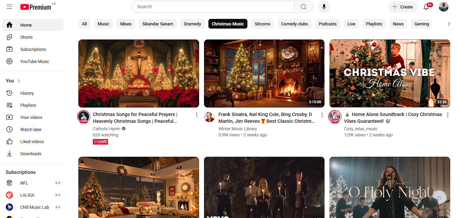Open Home Alone Soundtrack video title

(393, 118)
